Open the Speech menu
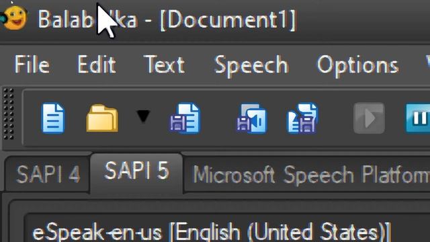The height and width of the screenshot is (242, 430). pos(251,65)
